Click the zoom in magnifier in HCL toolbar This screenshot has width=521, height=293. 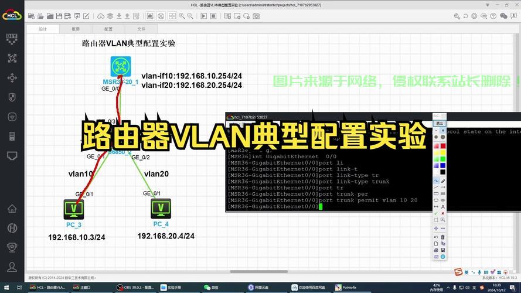point(182,16)
